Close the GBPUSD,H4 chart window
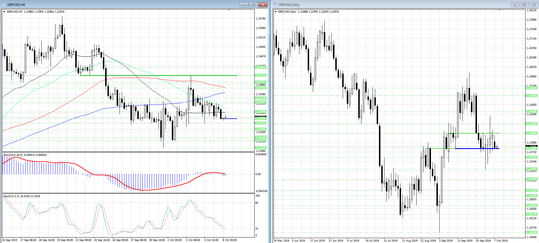 tap(263, 5)
